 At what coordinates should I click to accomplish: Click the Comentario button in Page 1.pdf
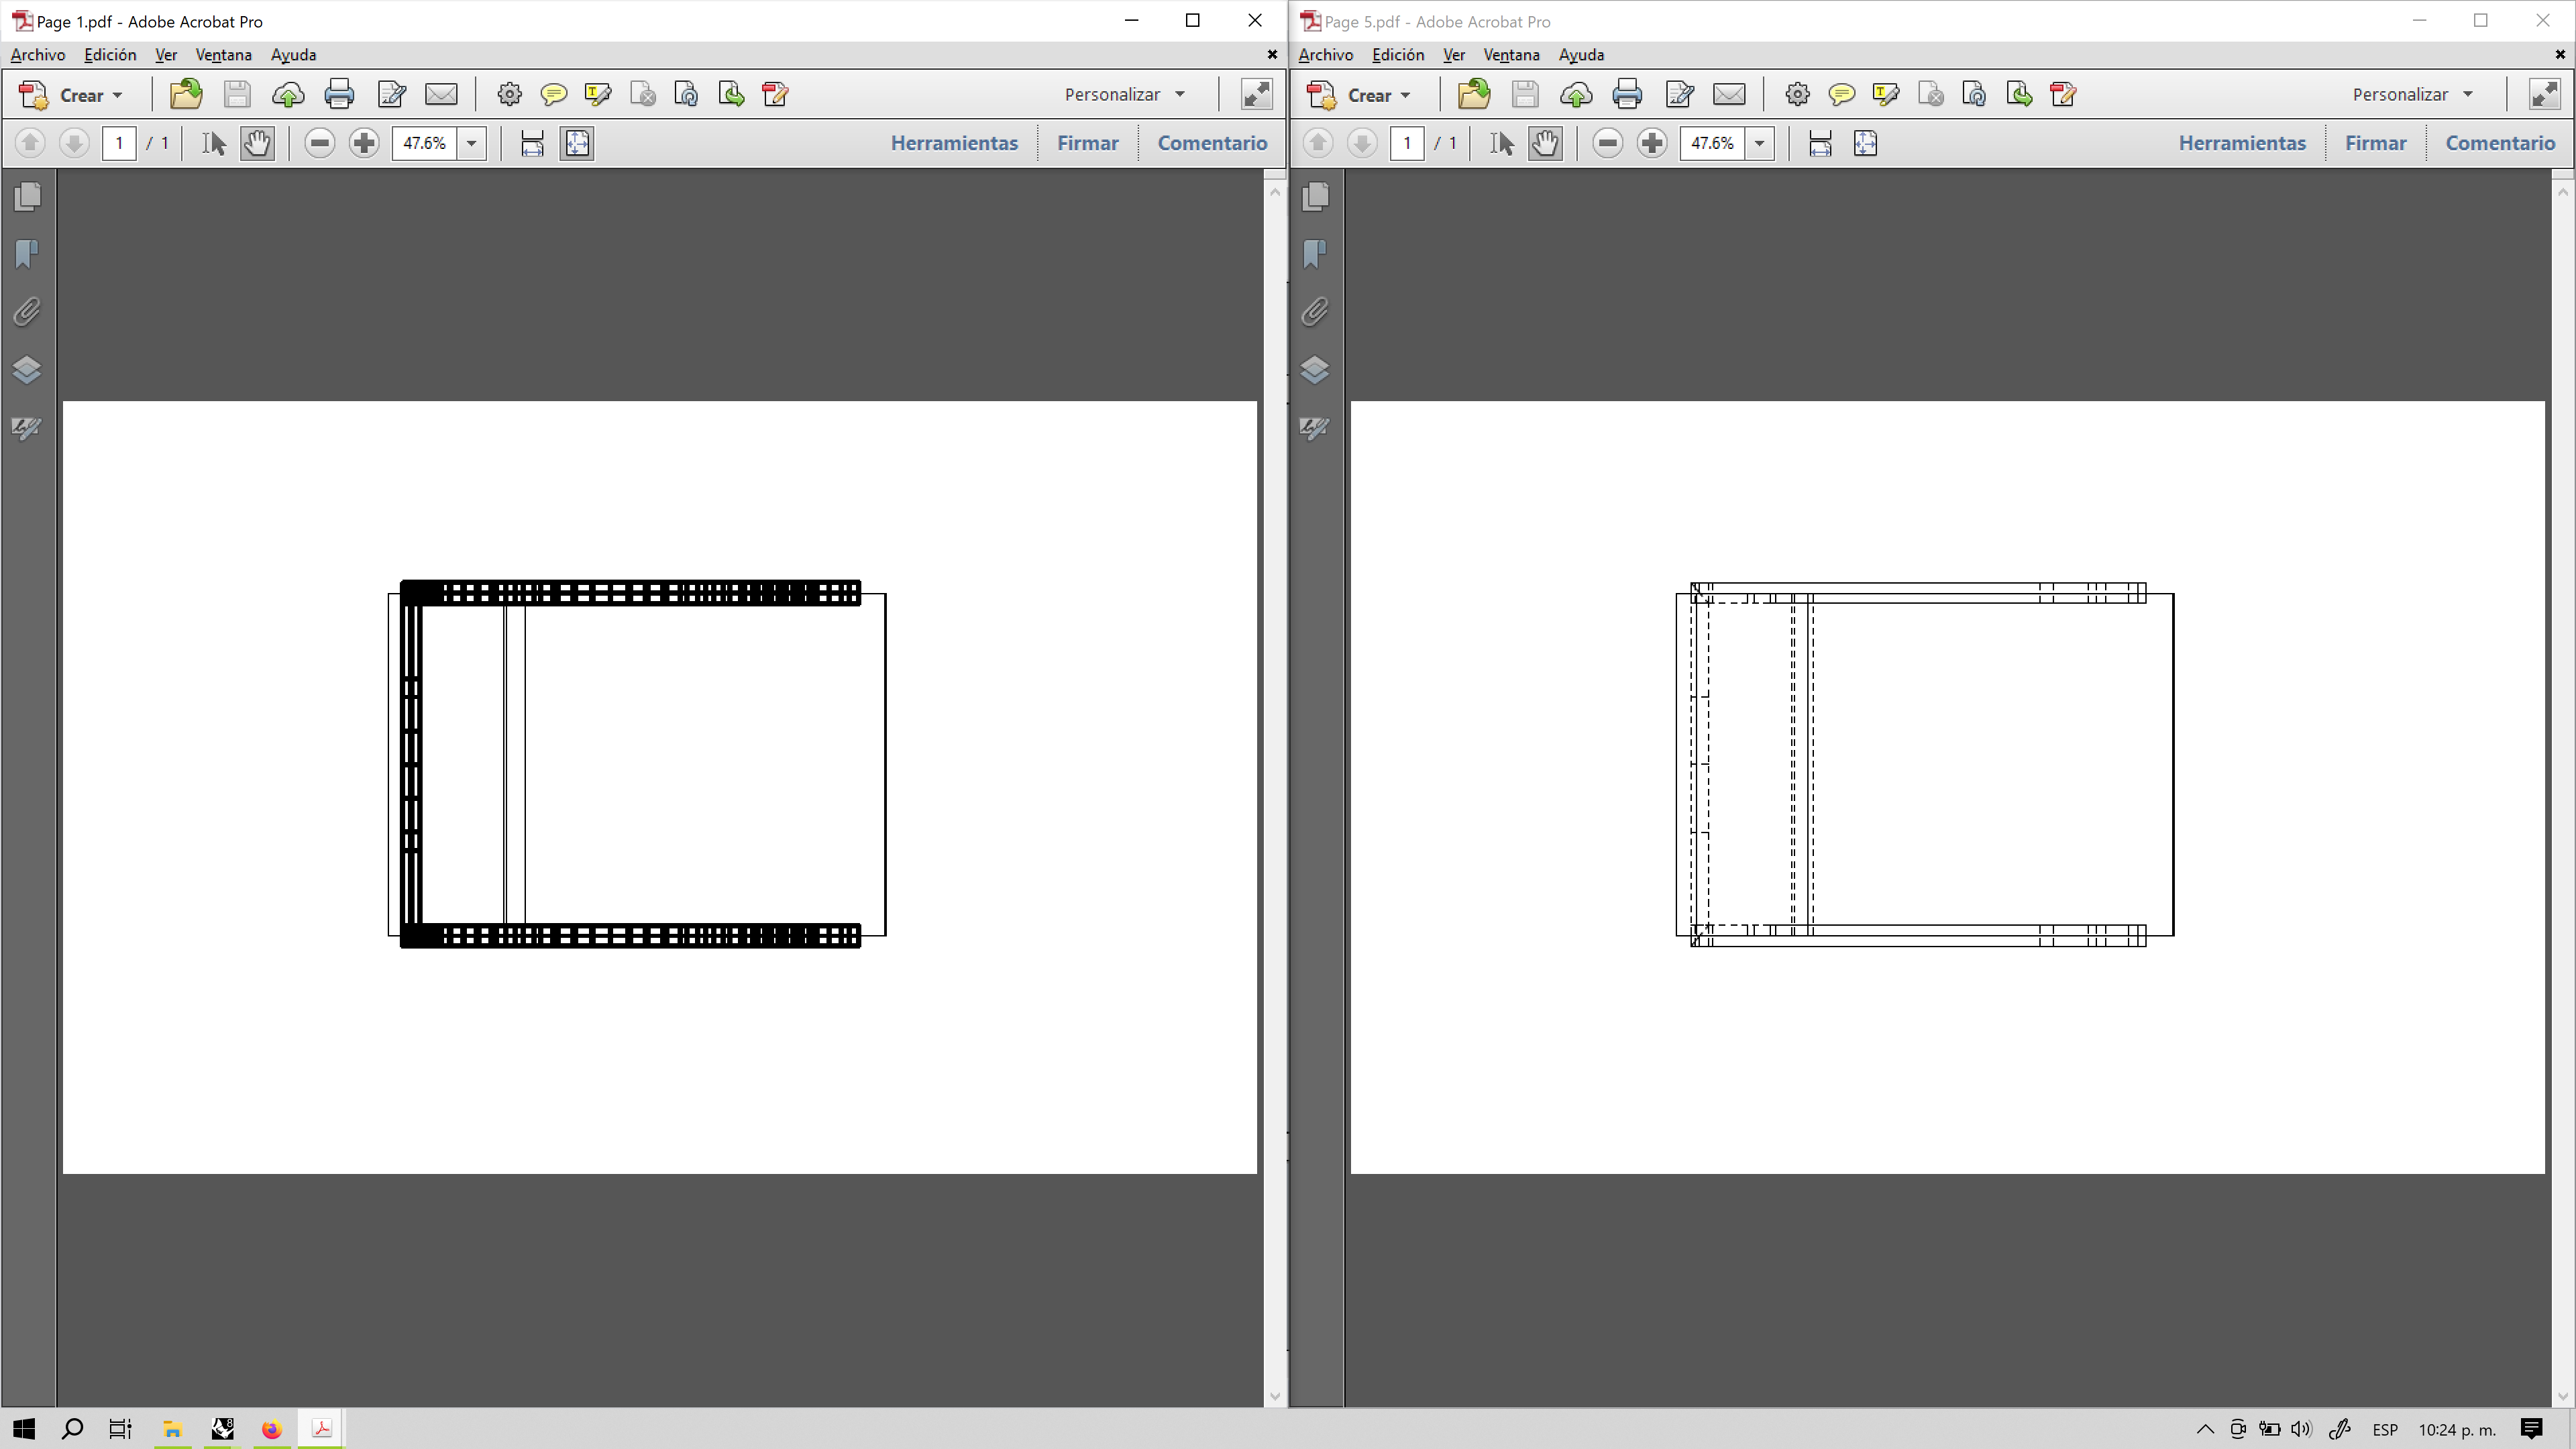point(1212,143)
